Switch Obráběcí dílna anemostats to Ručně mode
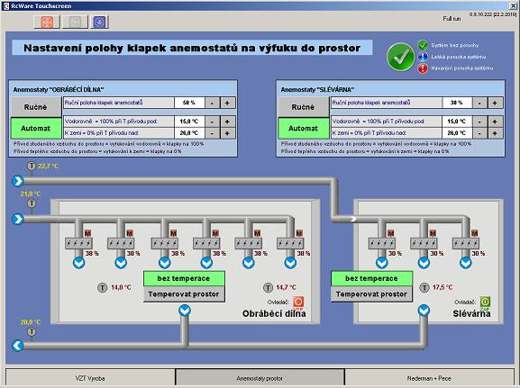This screenshot has height=388, width=520. point(36,107)
